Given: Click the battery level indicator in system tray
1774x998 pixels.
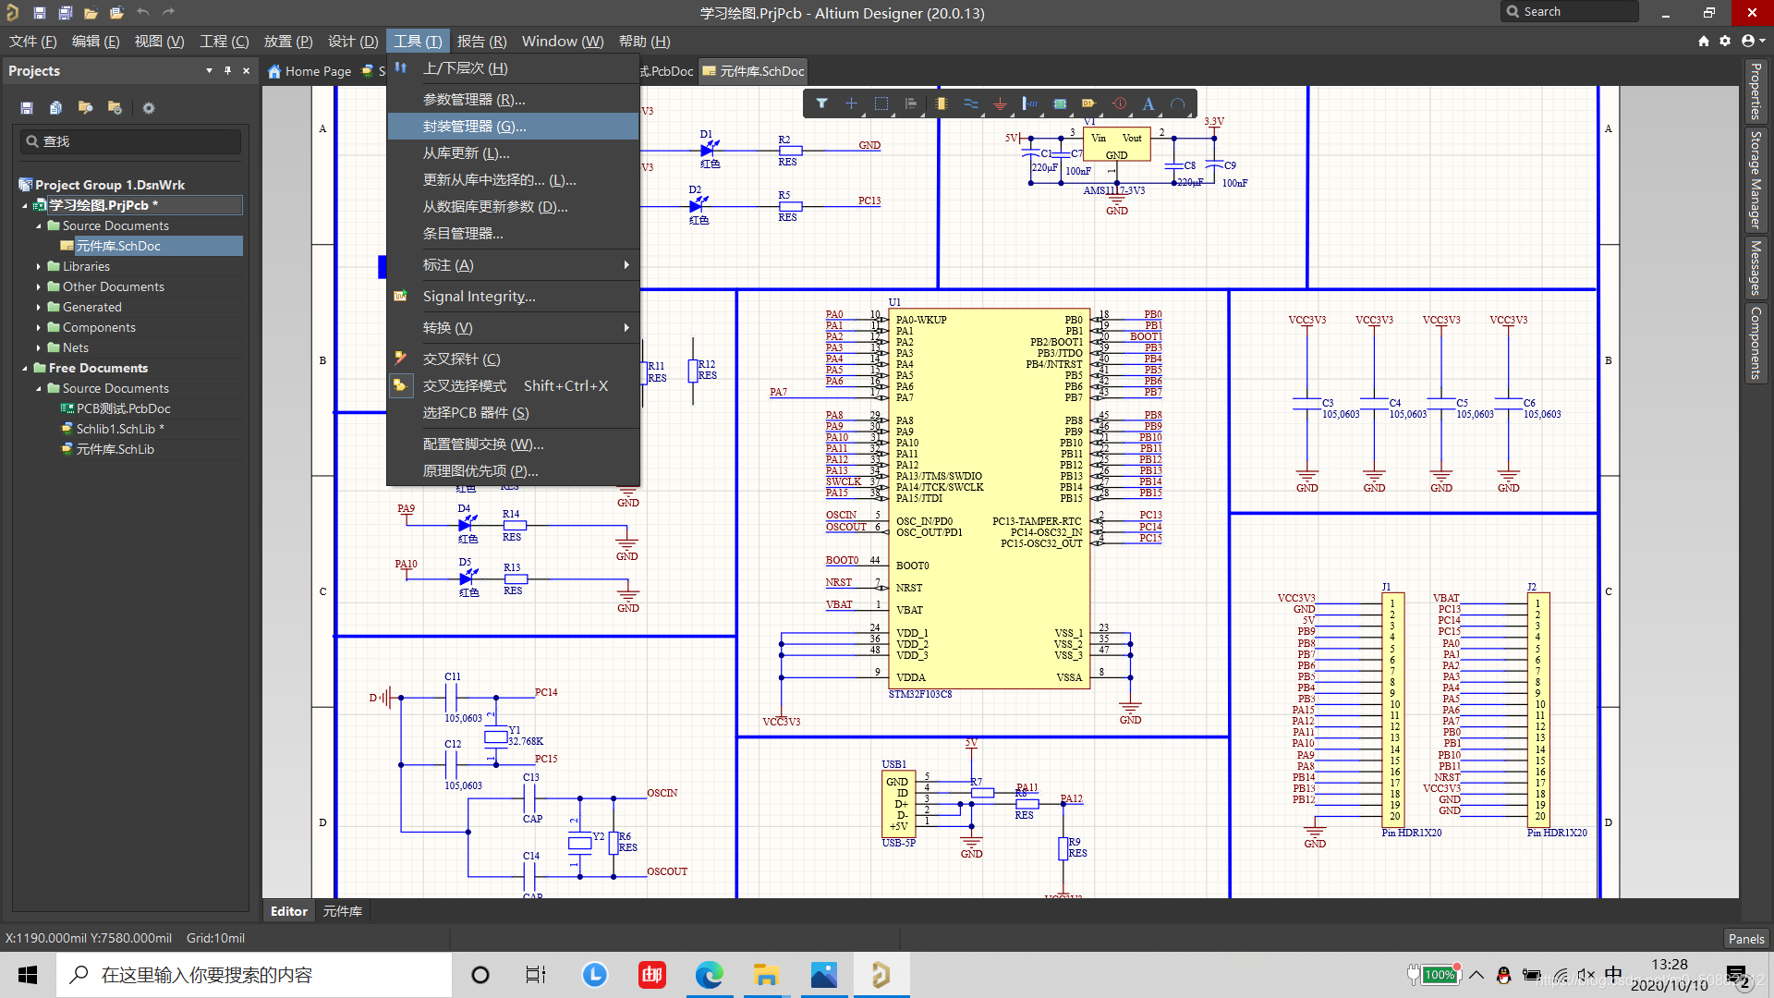Looking at the screenshot, I should point(1438,974).
